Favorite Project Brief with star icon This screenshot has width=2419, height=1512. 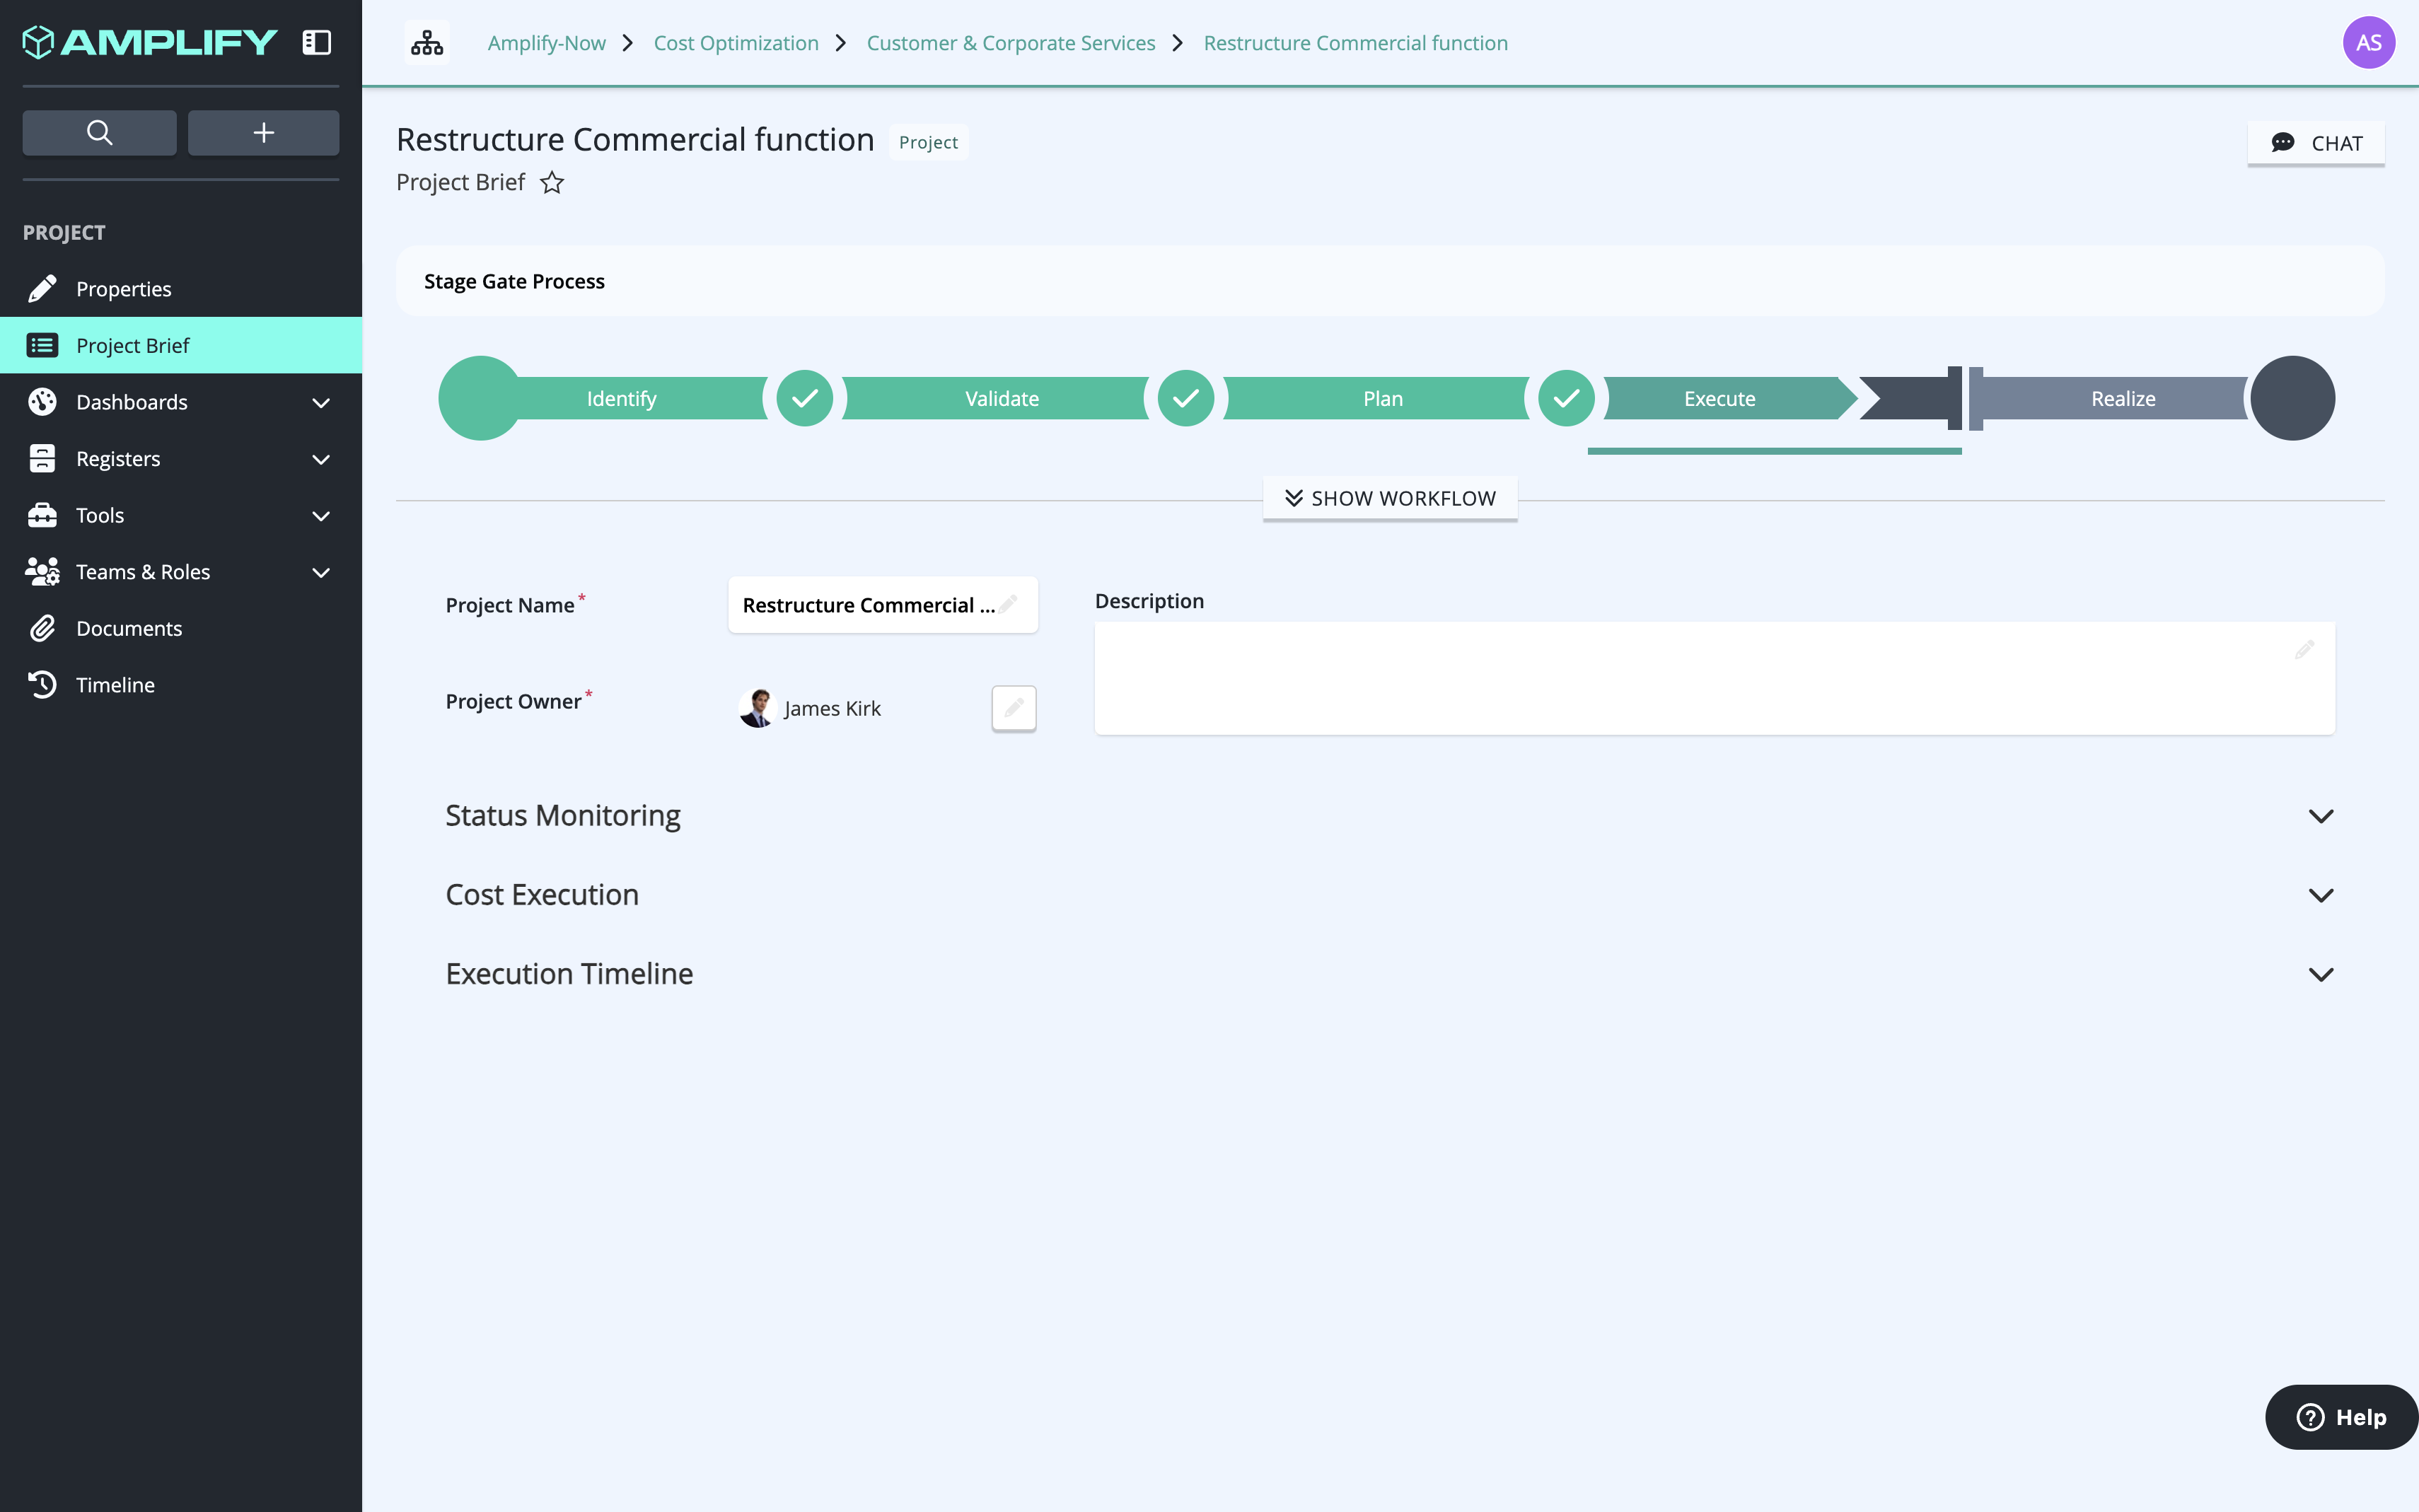552,183
